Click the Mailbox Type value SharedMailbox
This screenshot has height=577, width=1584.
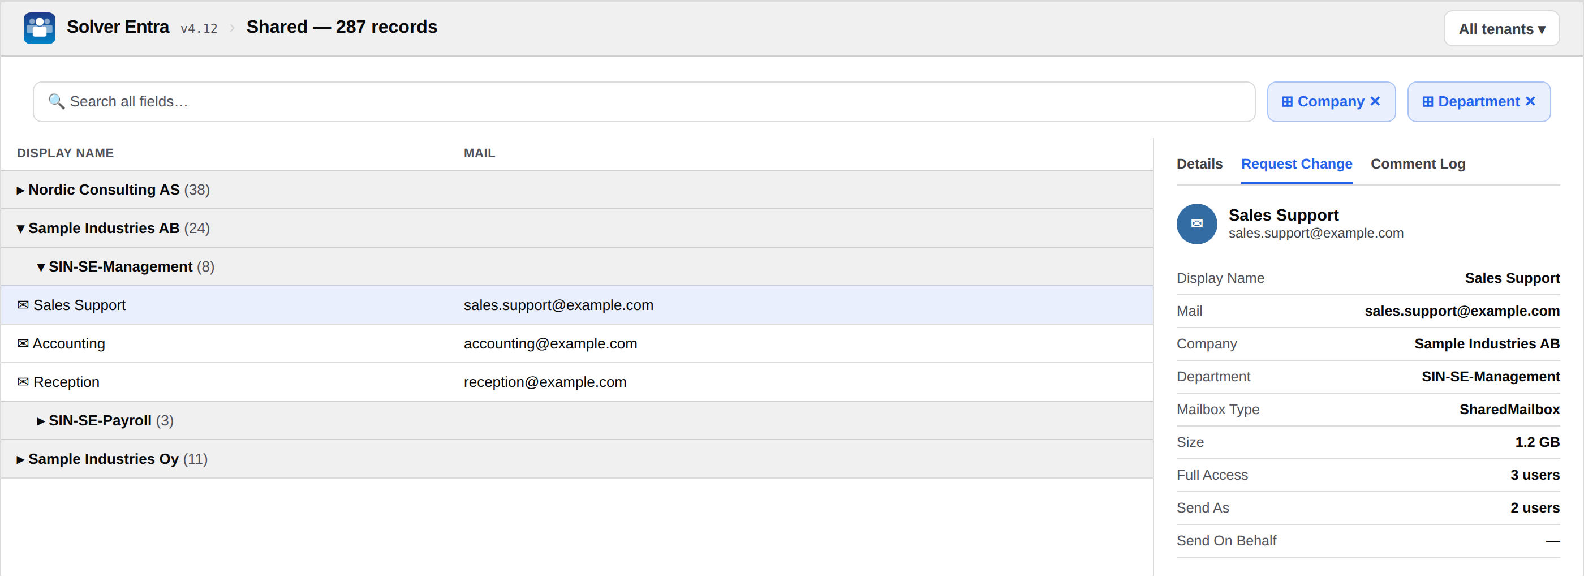(x=1509, y=410)
